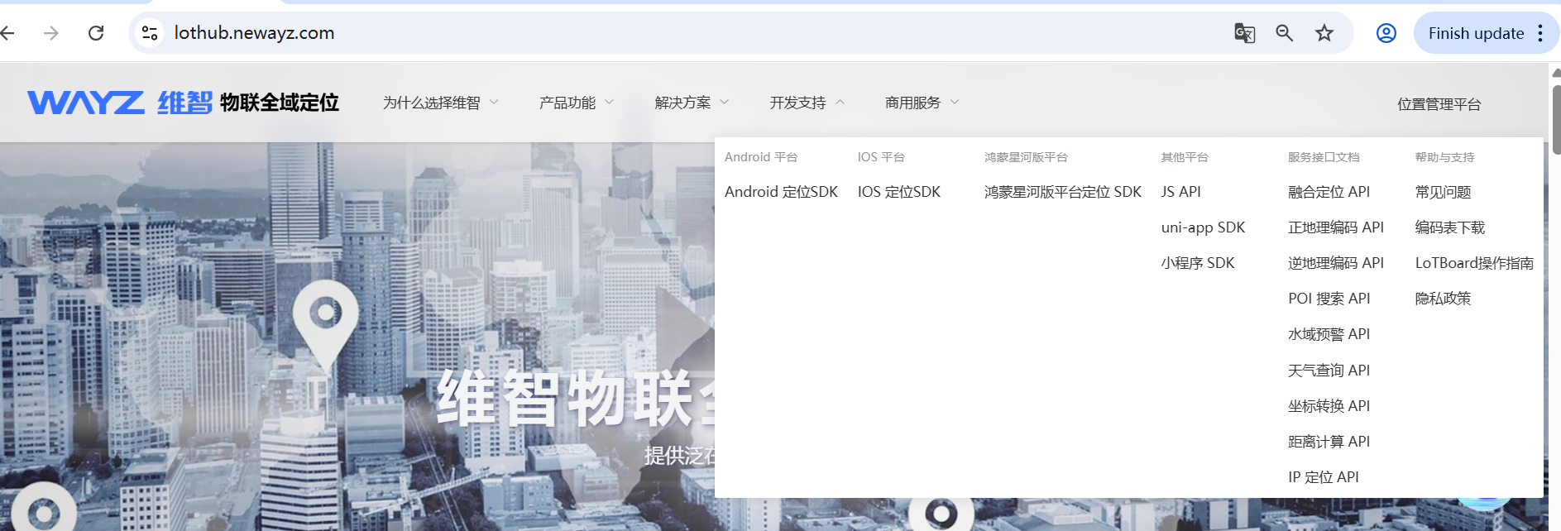
Task: Open 小程序 SDK link
Action: click(1198, 263)
